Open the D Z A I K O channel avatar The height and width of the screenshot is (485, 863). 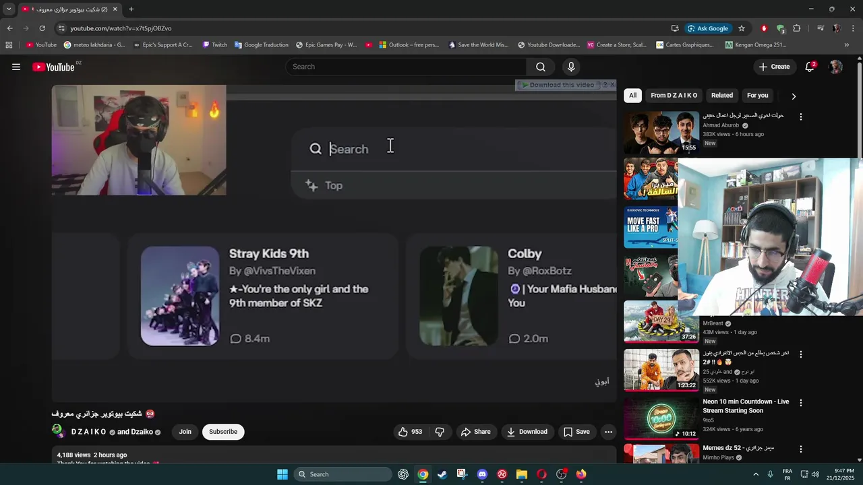[58, 432]
